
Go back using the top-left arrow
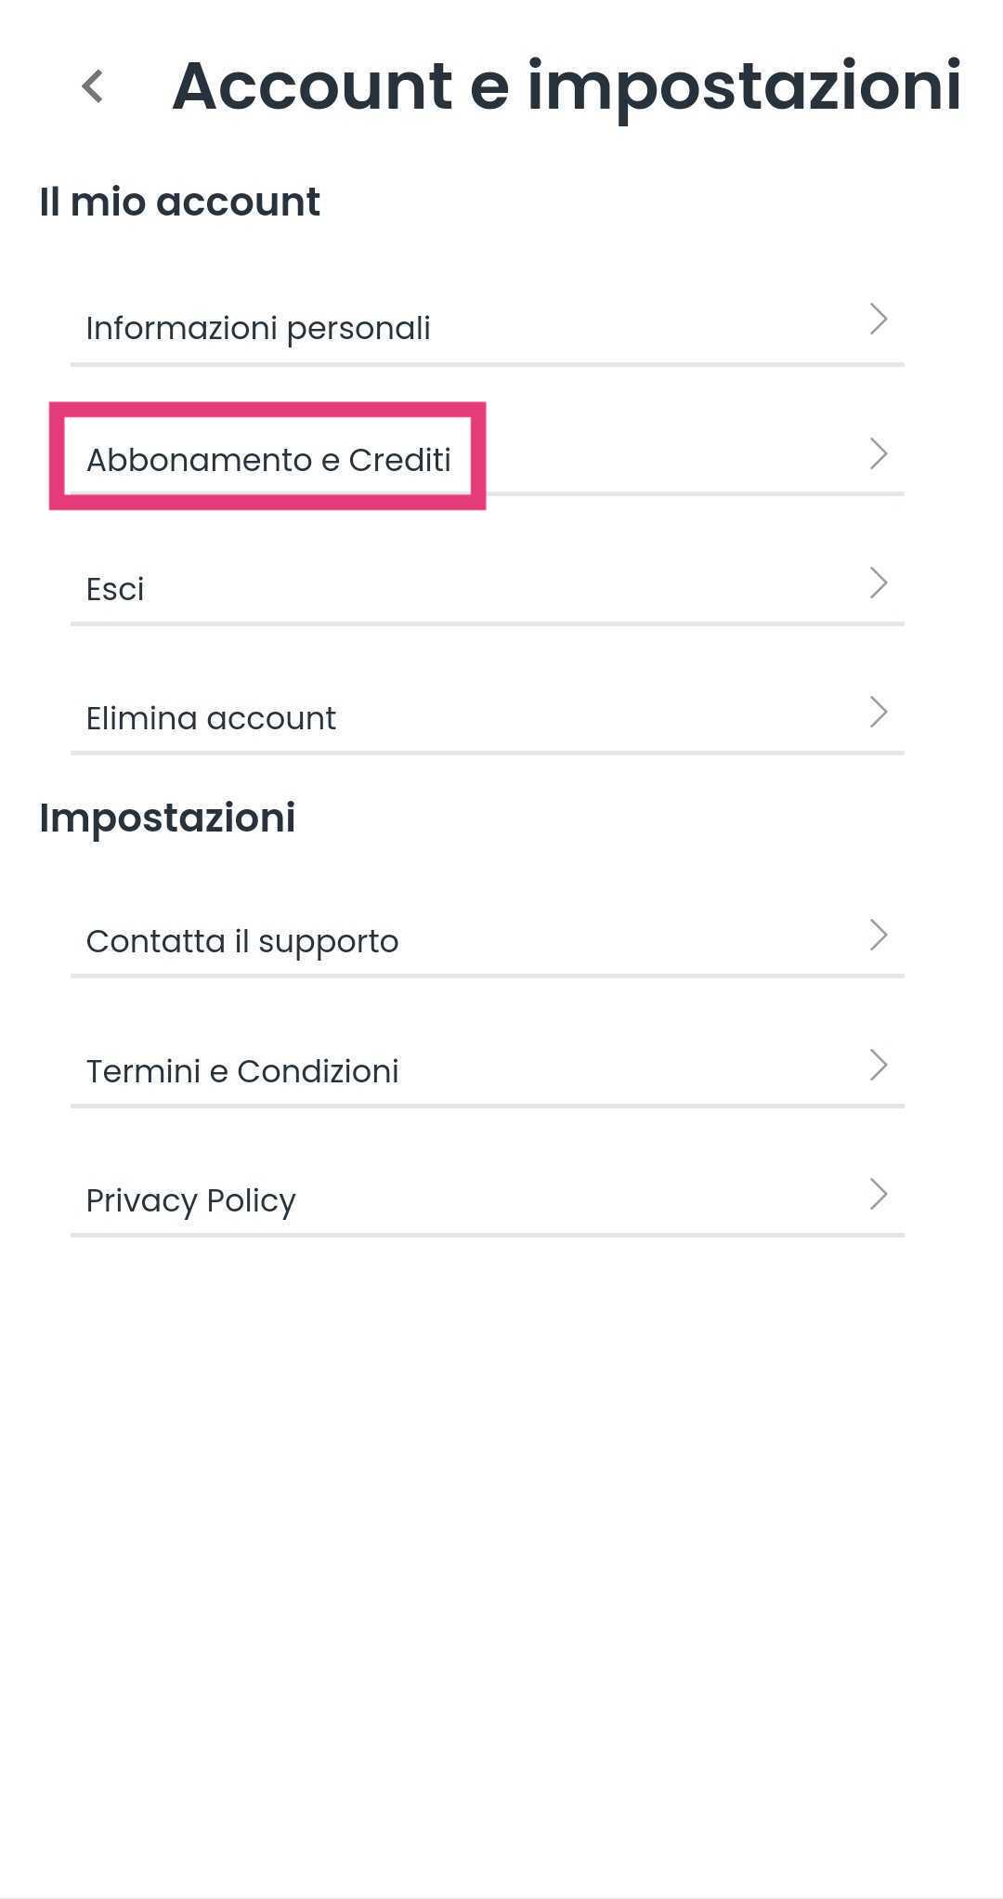92,86
